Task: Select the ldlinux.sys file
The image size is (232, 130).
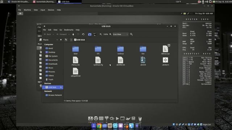Action: pos(165,50)
